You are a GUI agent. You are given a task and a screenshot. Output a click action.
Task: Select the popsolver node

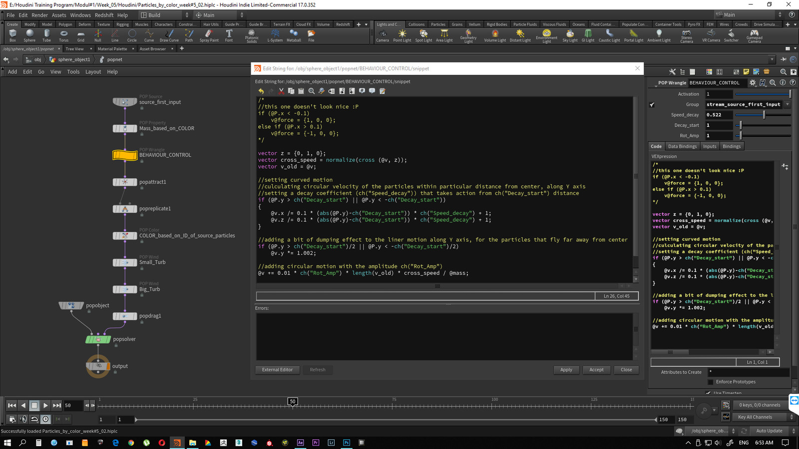click(98, 339)
